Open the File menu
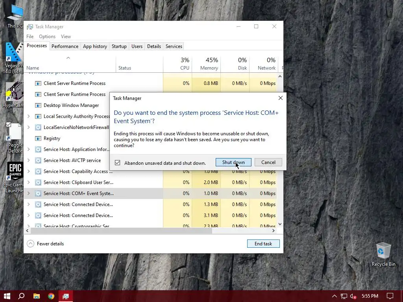 coord(30,37)
